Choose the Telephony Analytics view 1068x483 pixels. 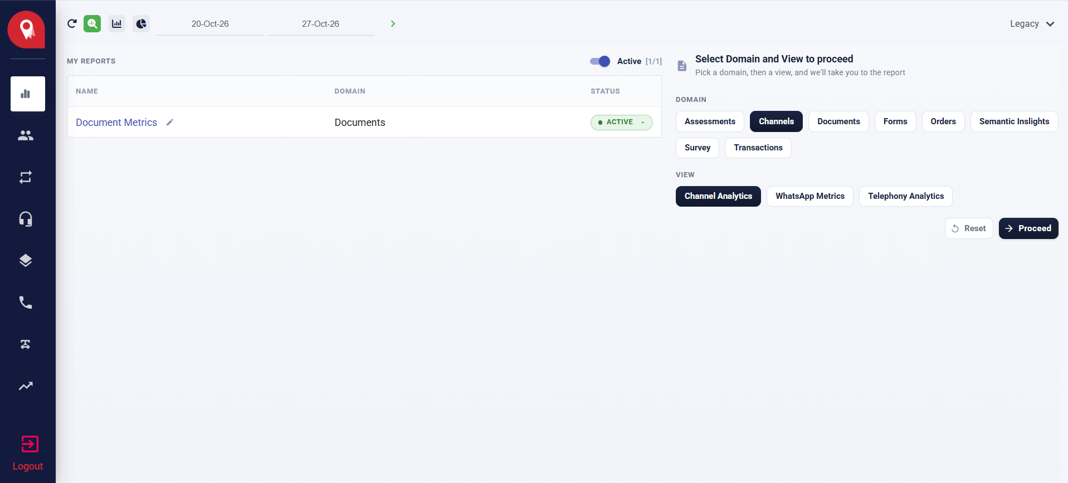point(906,196)
